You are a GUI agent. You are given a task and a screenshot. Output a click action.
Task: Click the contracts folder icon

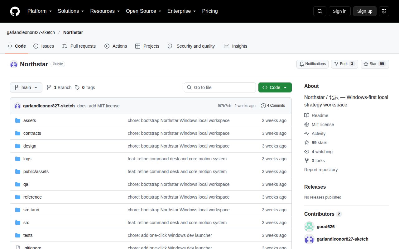18,133
